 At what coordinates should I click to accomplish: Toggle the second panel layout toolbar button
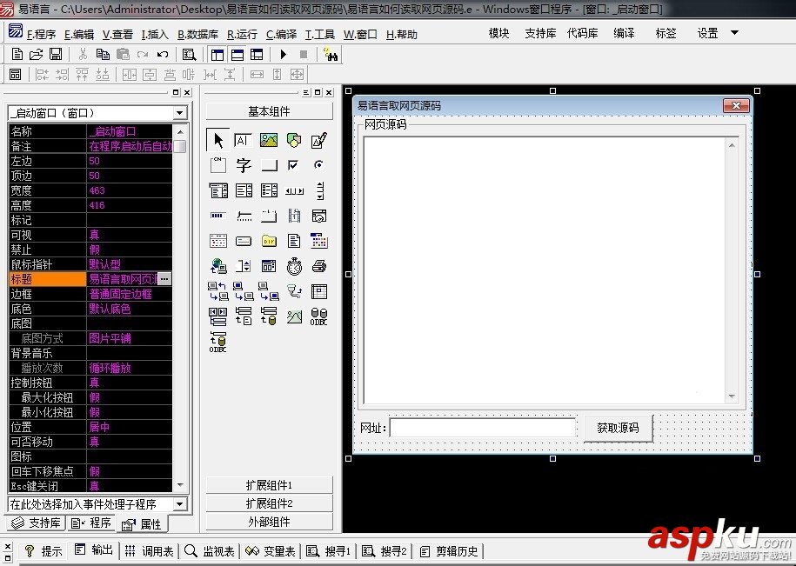tap(237, 55)
